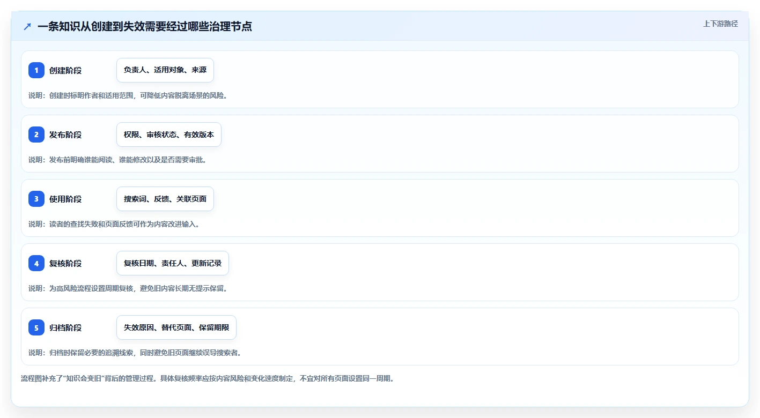Viewport: 760px width, 418px height.
Task: Click the title 一条知识从创建到失效需要经过哪些治理节点
Action: tap(145, 26)
